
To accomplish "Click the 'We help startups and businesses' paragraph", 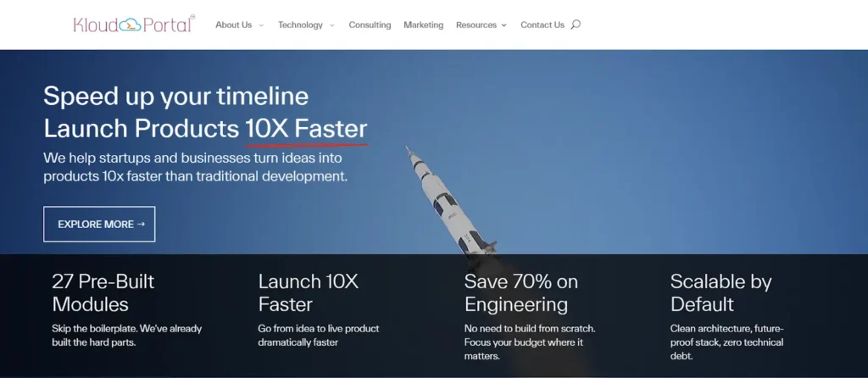I will 196,168.
